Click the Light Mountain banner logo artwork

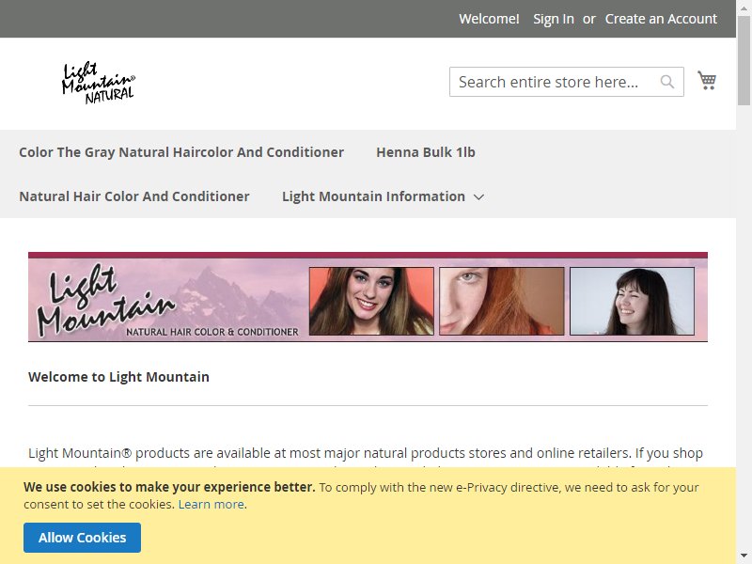[x=108, y=300]
